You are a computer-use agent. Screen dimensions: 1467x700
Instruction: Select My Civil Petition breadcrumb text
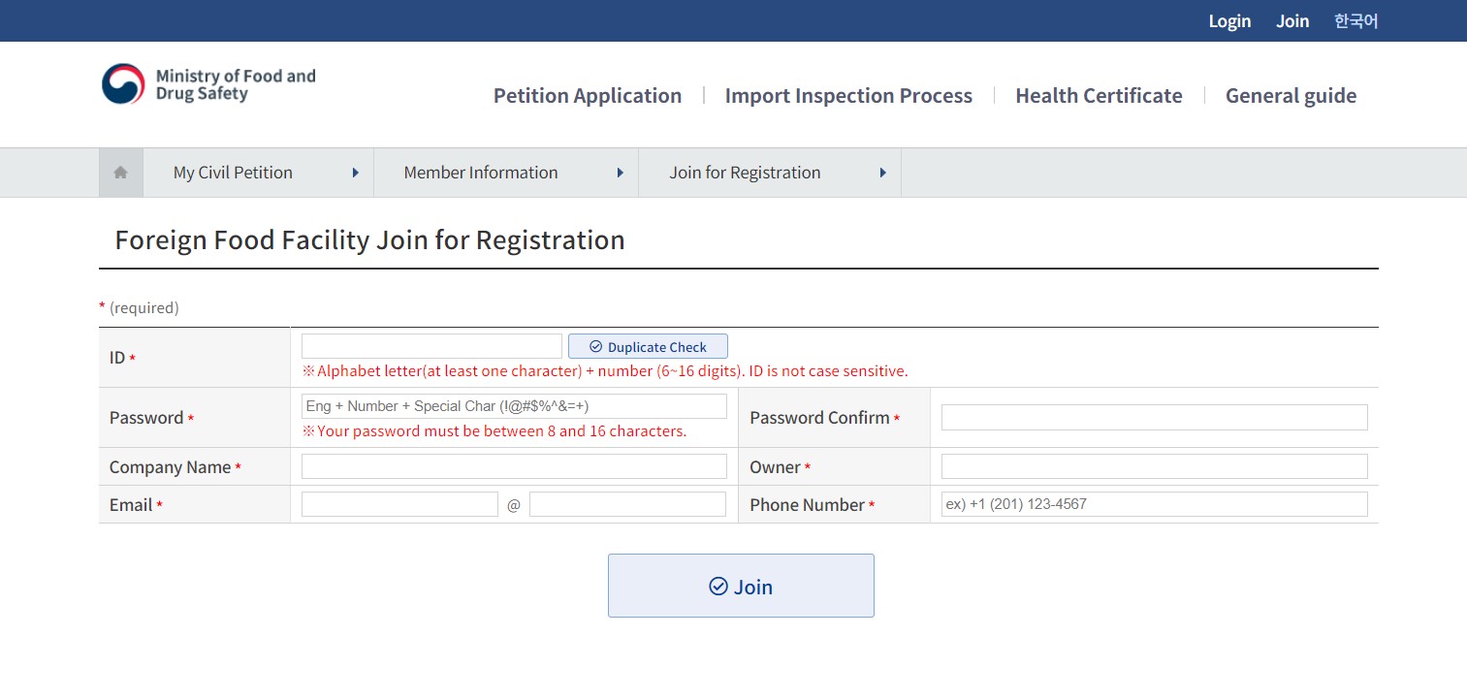(233, 173)
